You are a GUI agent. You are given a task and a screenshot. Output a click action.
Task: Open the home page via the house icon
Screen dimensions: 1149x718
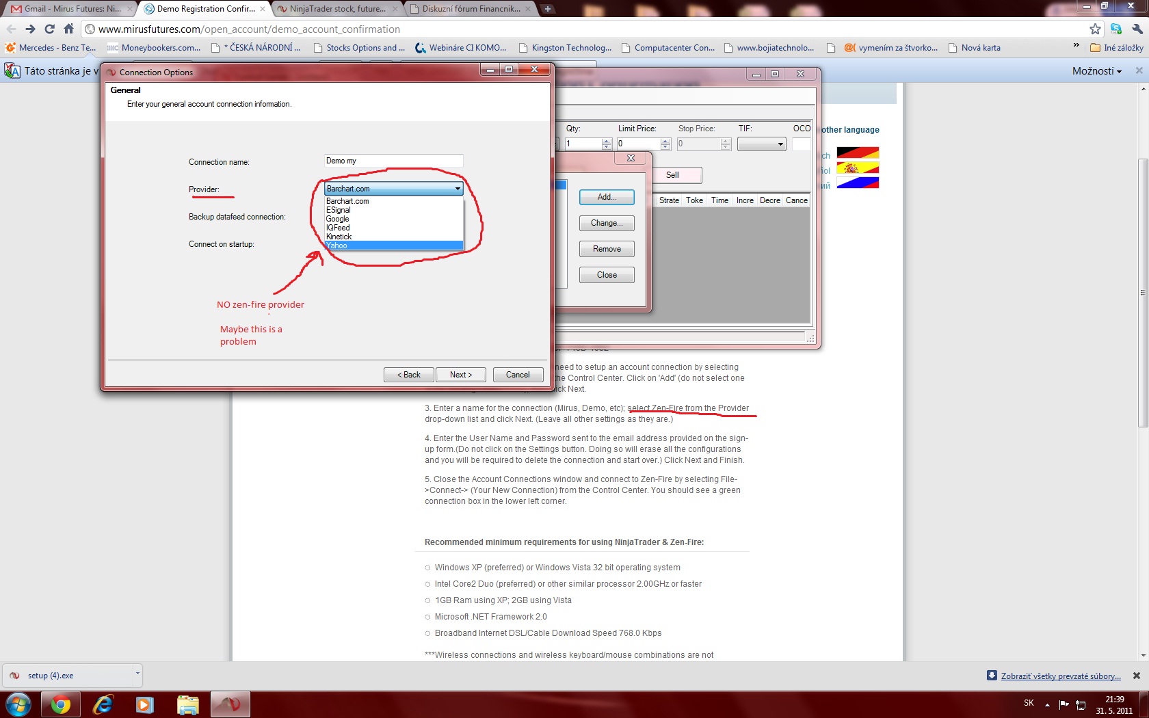pos(68,29)
